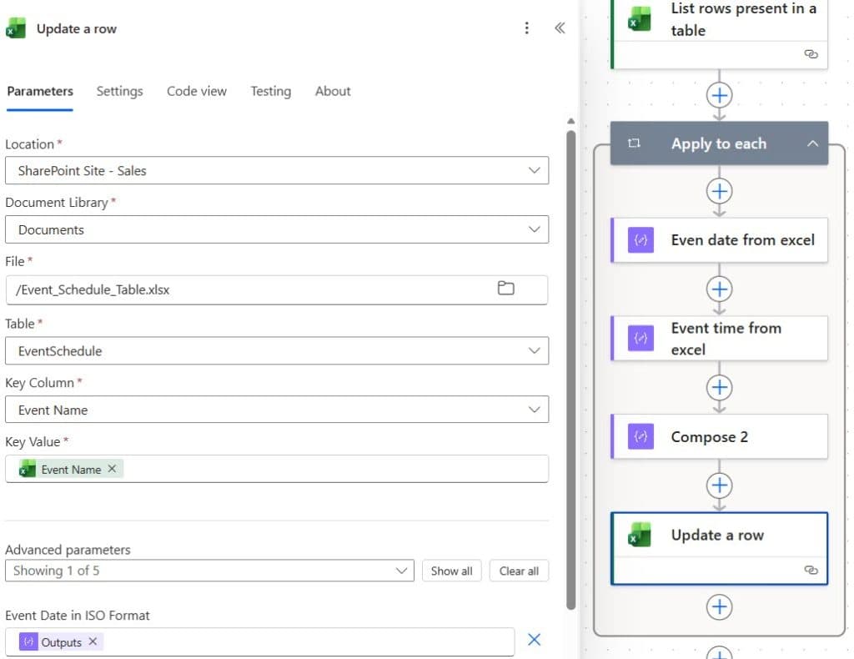Viewport: 854px width, 659px height.
Task: Open the Location dropdown
Action: coord(277,170)
